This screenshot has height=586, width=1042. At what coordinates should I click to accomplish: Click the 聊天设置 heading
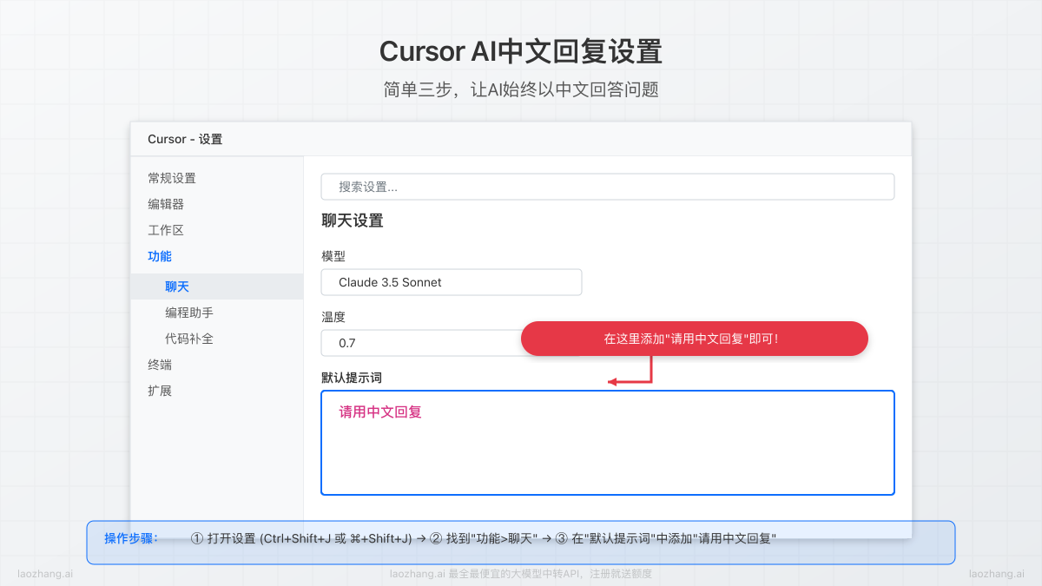click(353, 221)
